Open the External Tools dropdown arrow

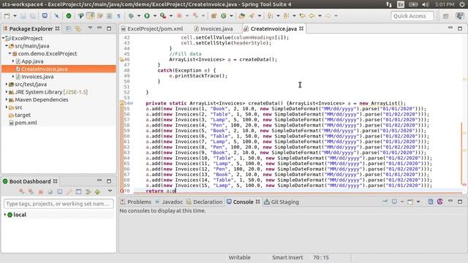coord(170,16)
